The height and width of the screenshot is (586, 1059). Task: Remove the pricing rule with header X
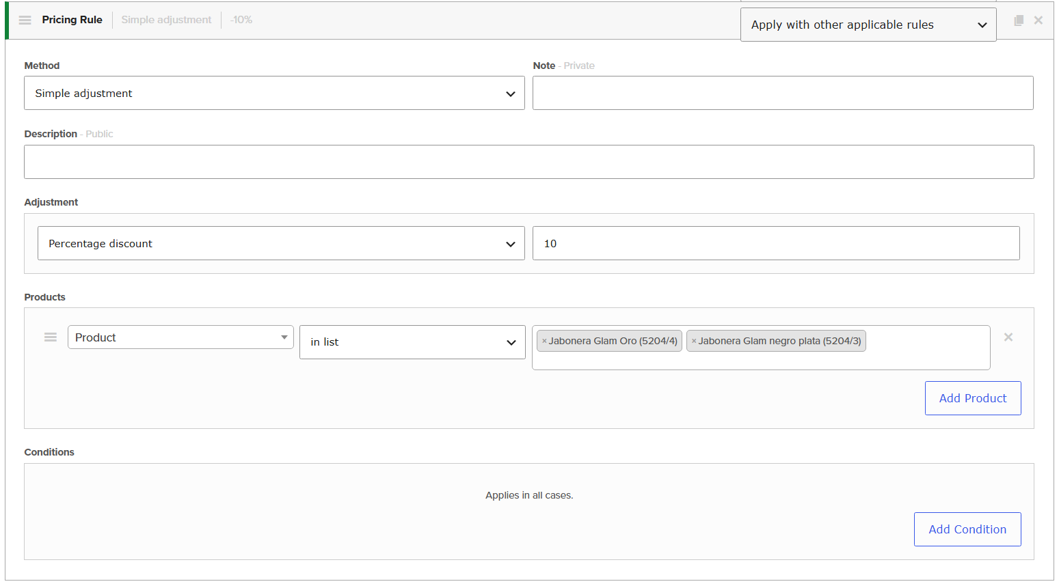[x=1038, y=20]
